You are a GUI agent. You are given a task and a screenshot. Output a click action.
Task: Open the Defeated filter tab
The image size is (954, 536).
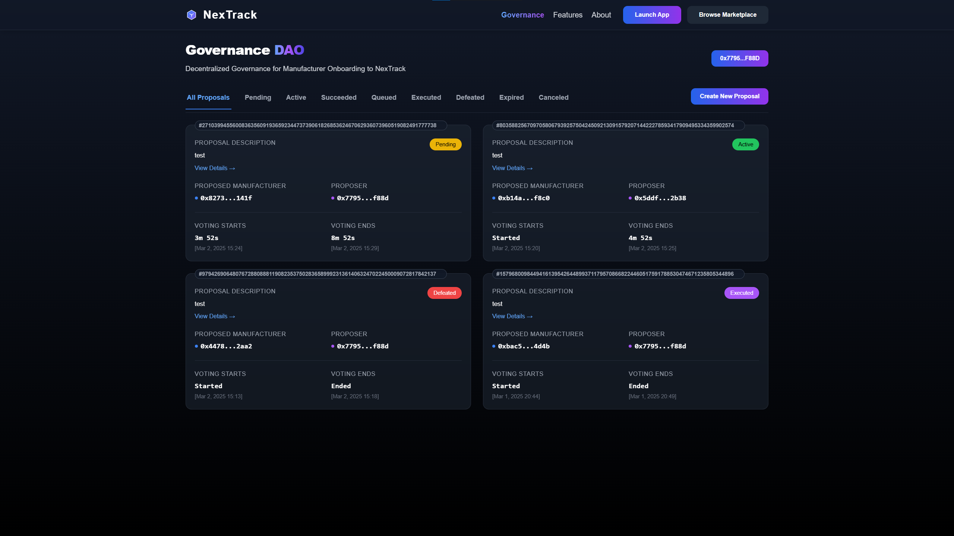(470, 98)
